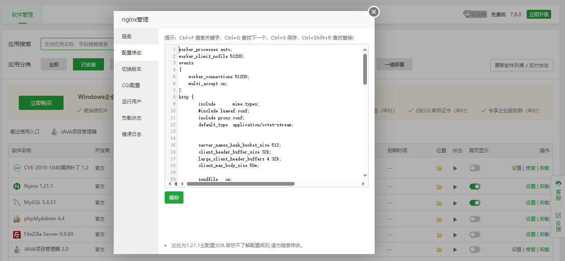This screenshot has width=565, height=261.
Task: Click the 软件名称 column header
Action: tap(22, 150)
